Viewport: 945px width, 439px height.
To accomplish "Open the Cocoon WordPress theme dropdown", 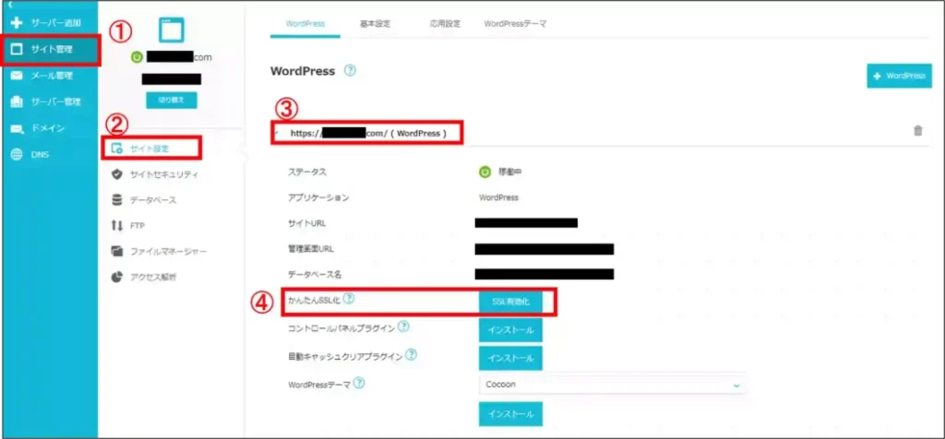I will pyautogui.click(x=612, y=384).
